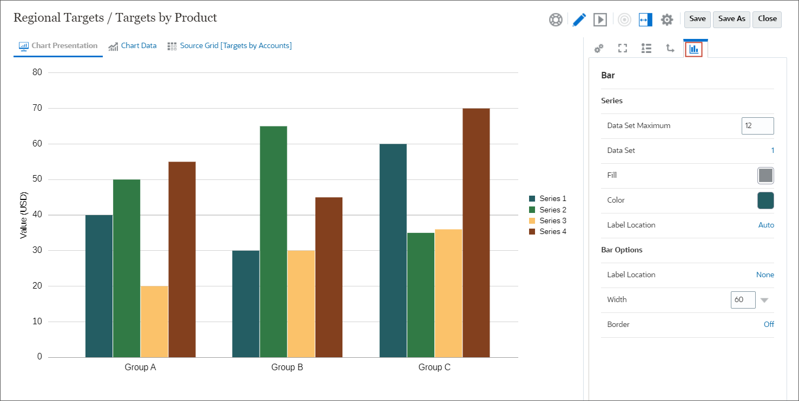Open the settings gear in the top toolbar
Viewport: 799px width, 401px height.
coord(666,19)
